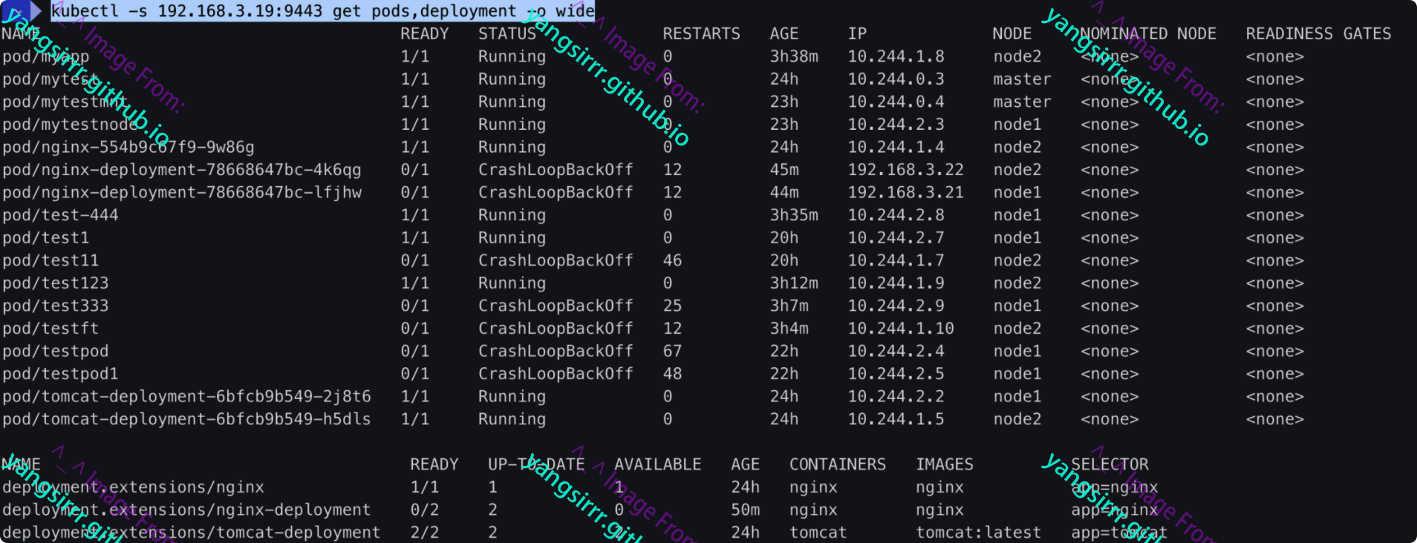This screenshot has width=1417, height=543.
Task: Select pod/nginx-deployment-78668647bc-4k6qg name
Action: tap(182, 170)
